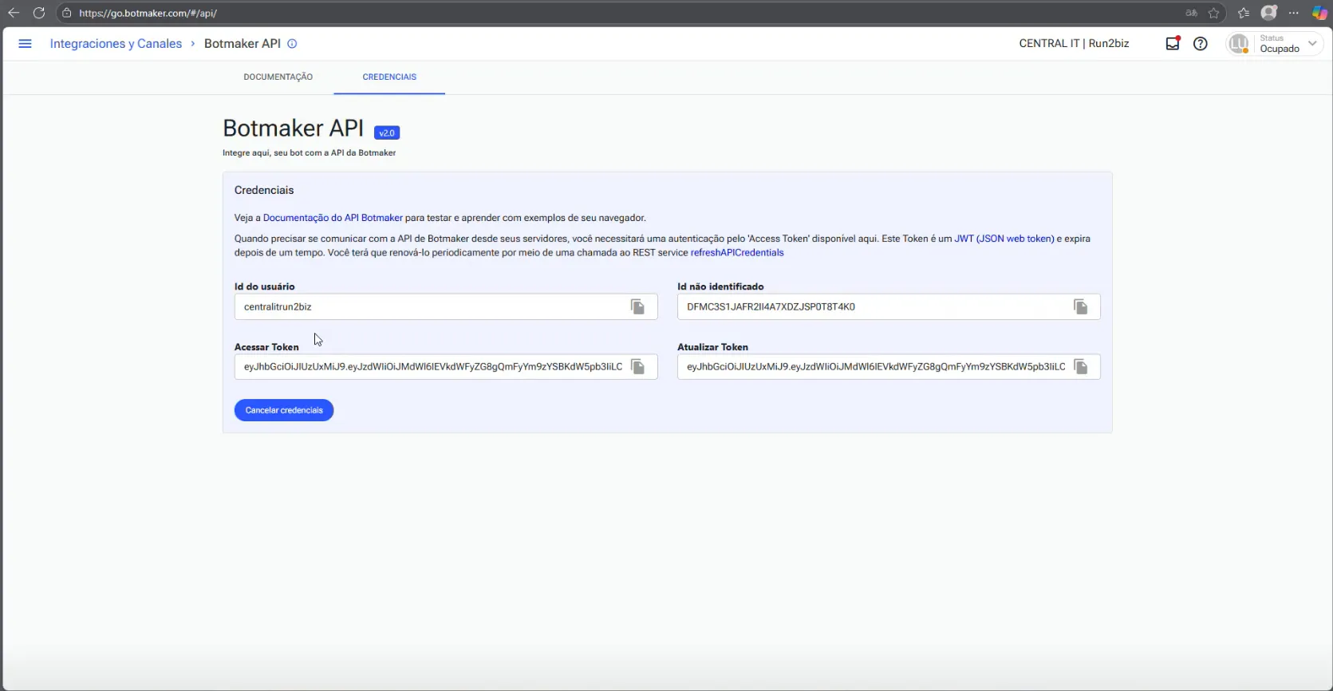Click the Id do usuário field

pyautogui.click(x=446, y=306)
